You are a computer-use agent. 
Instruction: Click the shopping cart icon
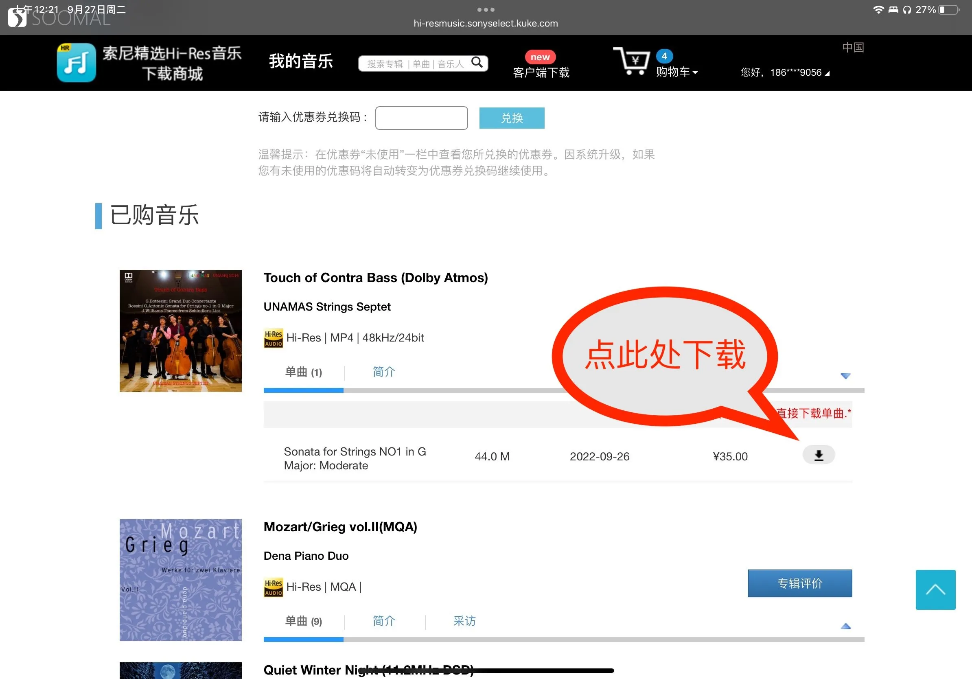click(631, 61)
